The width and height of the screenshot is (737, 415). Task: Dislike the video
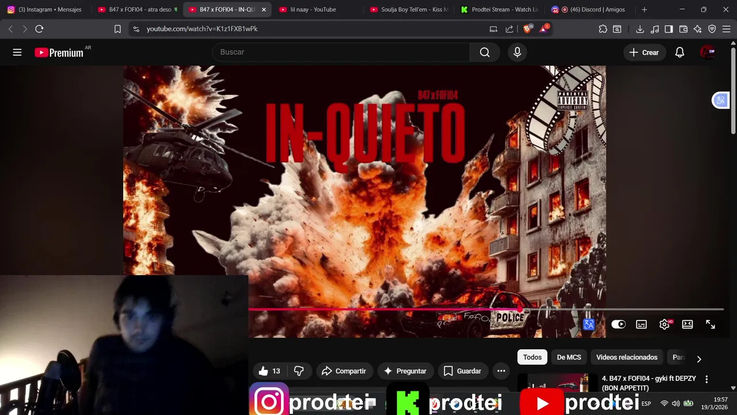(x=299, y=371)
